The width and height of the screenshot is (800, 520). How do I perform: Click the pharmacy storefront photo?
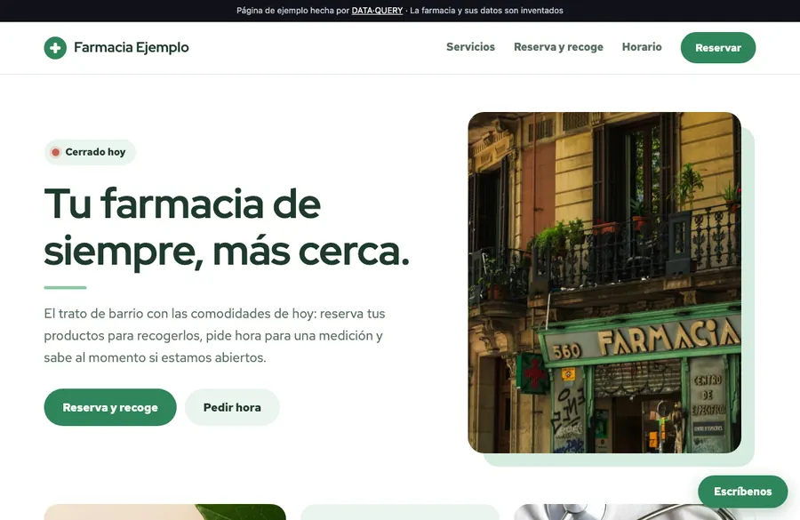coord(604,283)
